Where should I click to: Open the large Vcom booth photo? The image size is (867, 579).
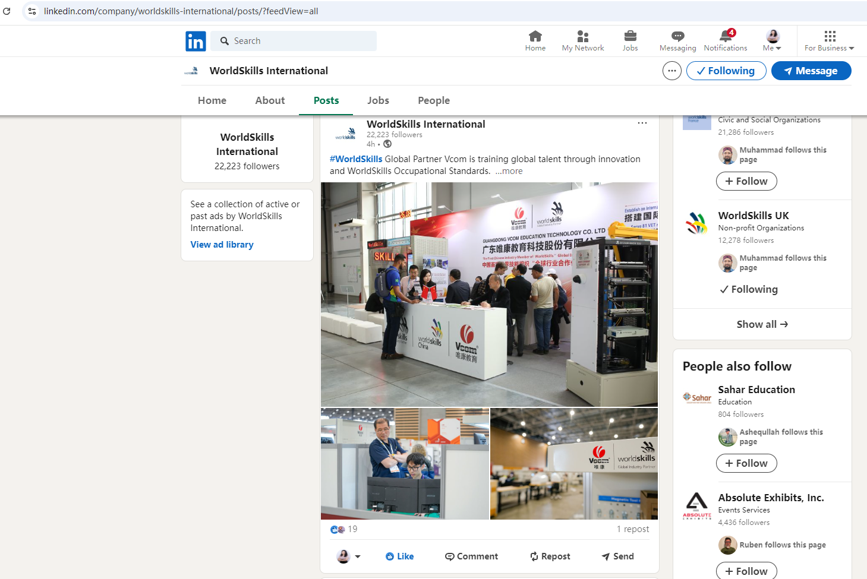pyautogui.click(x=489, y=294)
